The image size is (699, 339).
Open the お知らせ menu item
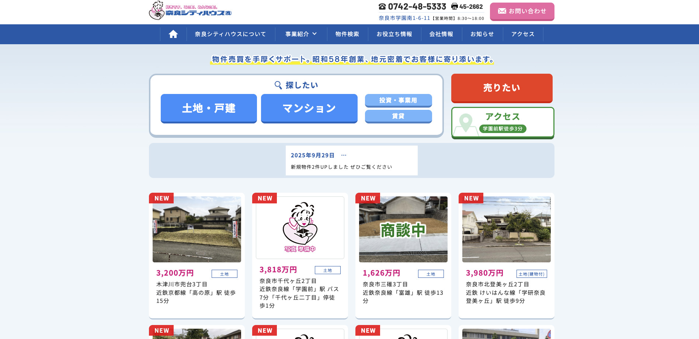[x=482, y=34]
